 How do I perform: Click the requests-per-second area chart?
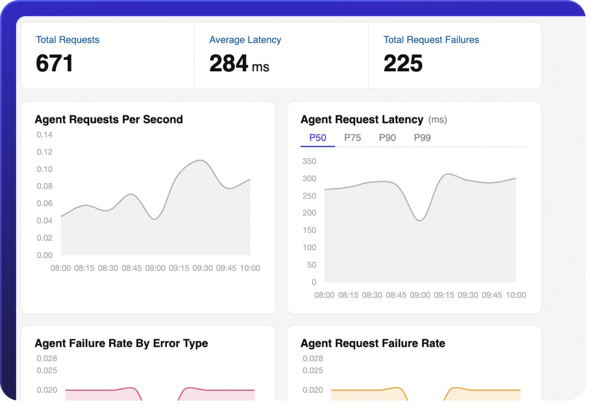pos(155,207)
